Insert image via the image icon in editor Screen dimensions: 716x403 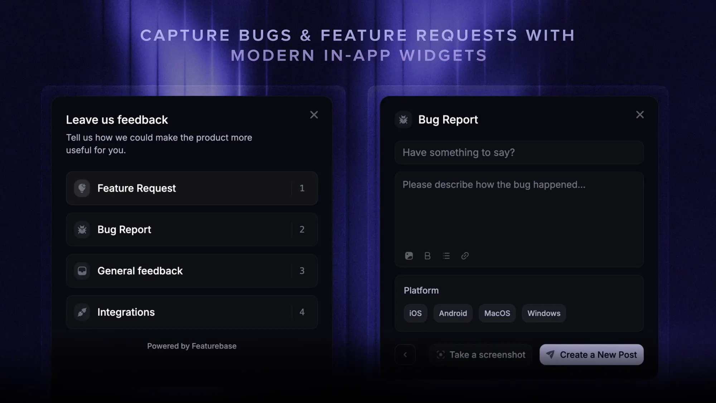click(x=409, y=256)
